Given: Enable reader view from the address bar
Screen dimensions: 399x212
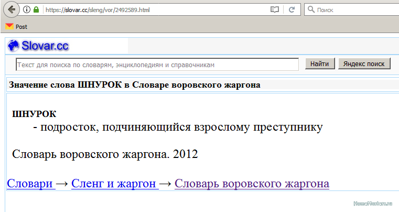Looking at the screenshot, I should click(x=275, y=9).
